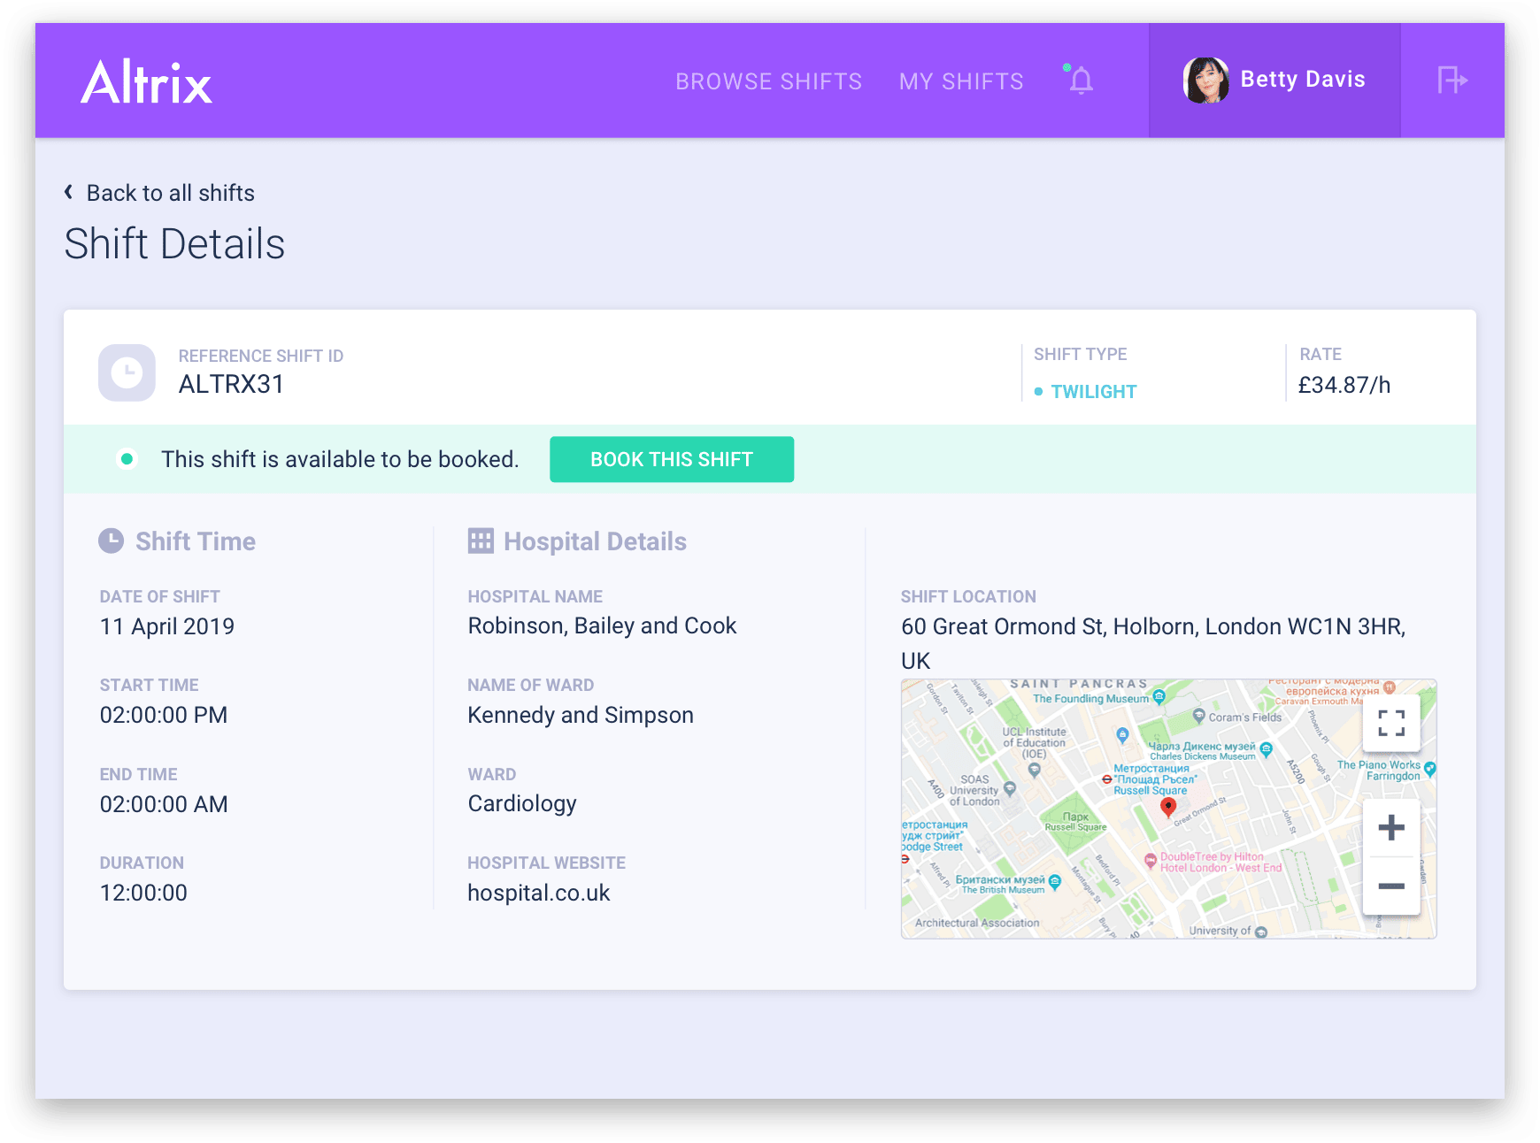Click the Hospital Details building icon

[481, 541]
